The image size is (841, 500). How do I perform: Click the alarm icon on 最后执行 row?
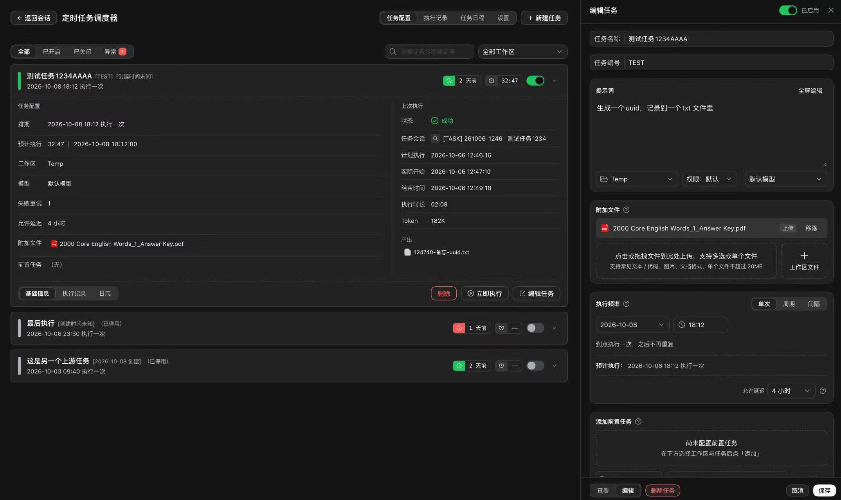pyautogui.click(x=501, y=328)
